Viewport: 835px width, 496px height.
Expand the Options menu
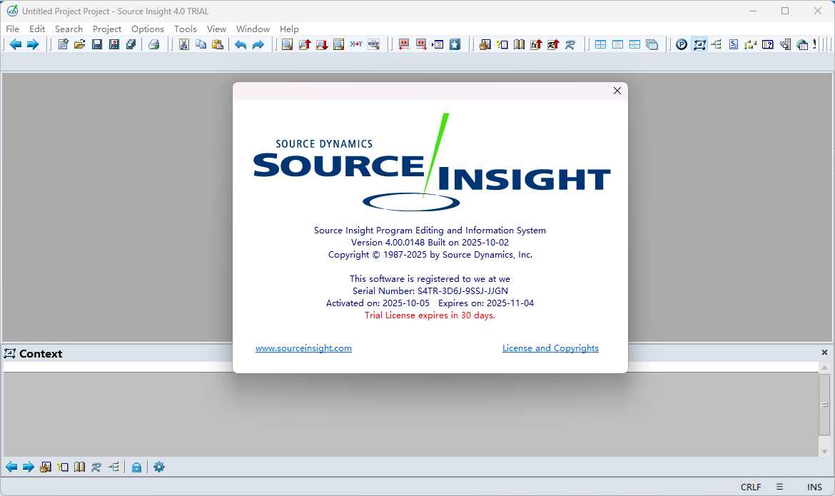click(x=147, y=29)
